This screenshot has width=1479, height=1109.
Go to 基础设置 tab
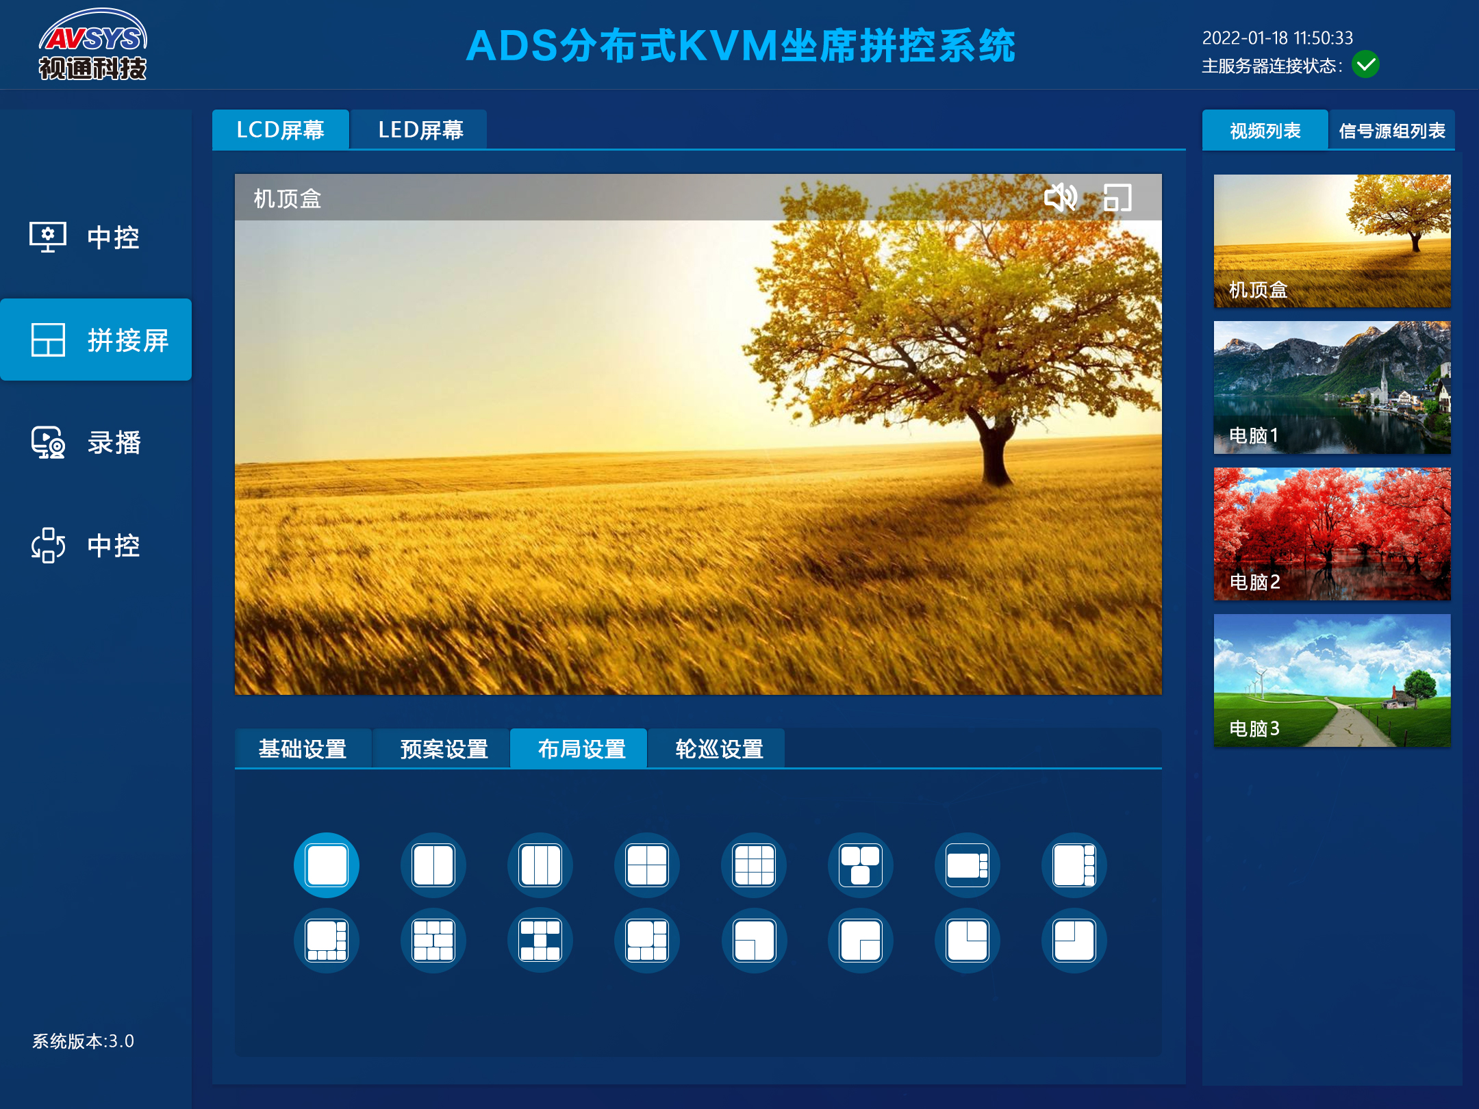pos(303,749)
